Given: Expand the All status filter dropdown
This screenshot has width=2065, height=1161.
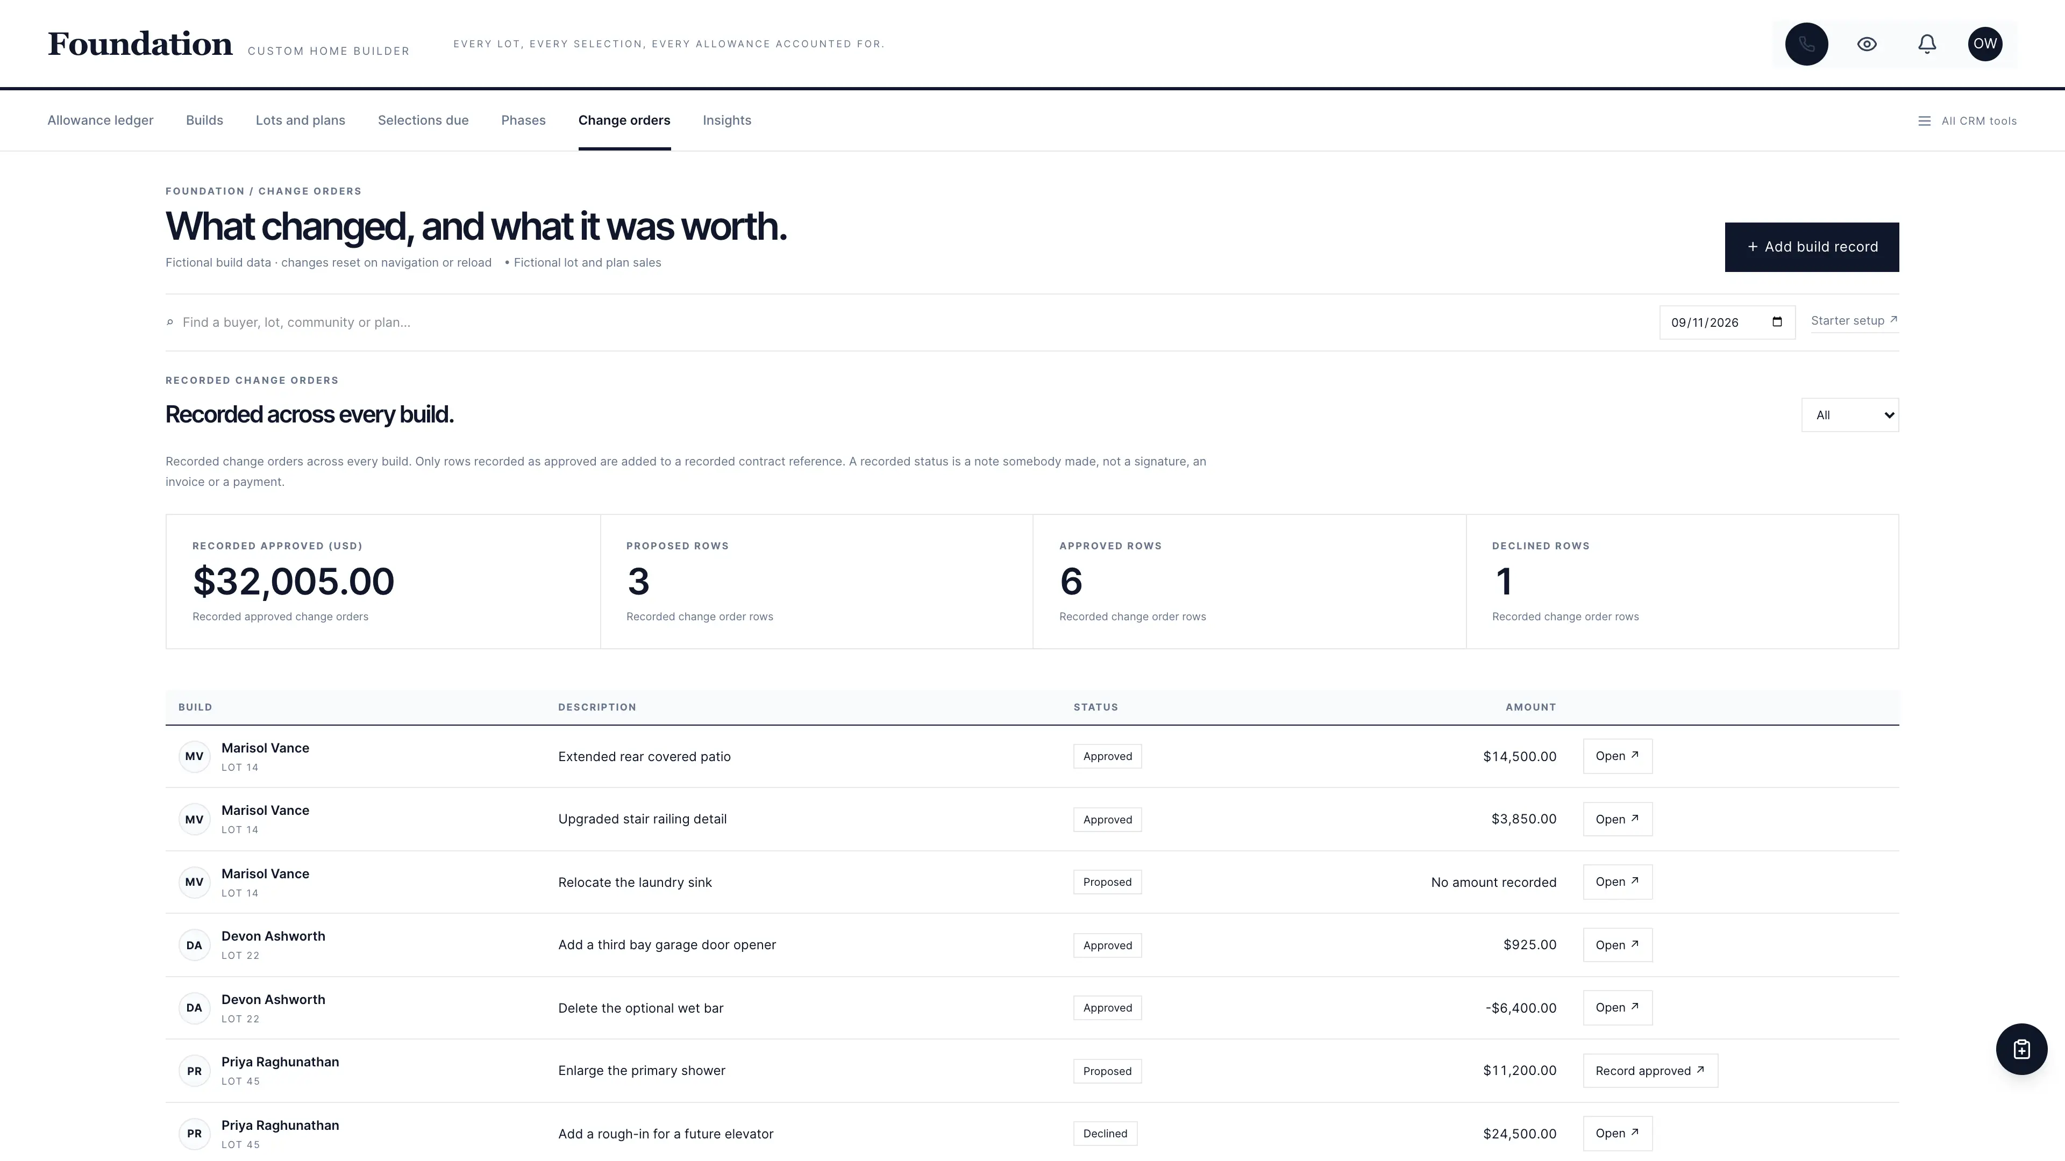Looking at the screenshot, I should [1850, 415].
